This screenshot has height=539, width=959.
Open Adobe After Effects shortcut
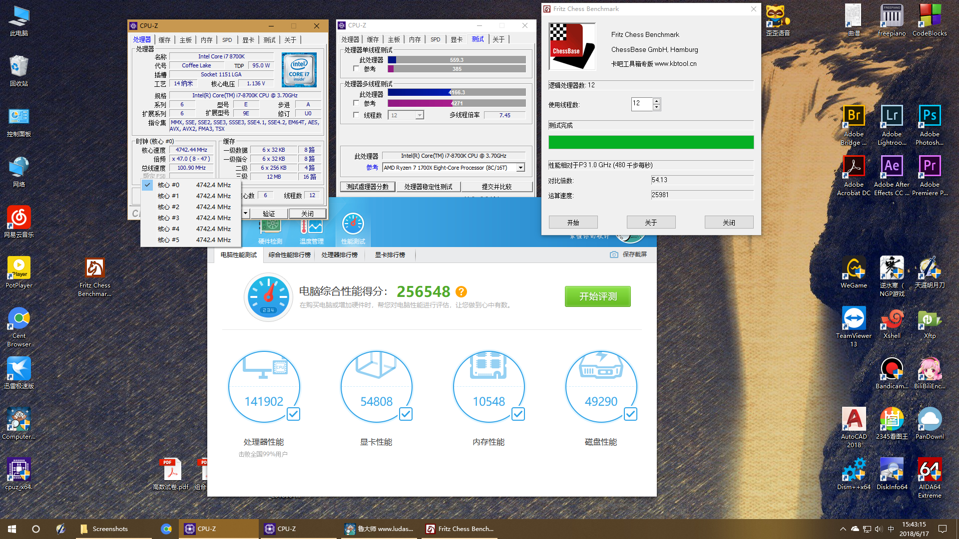(x=892, y=176)
